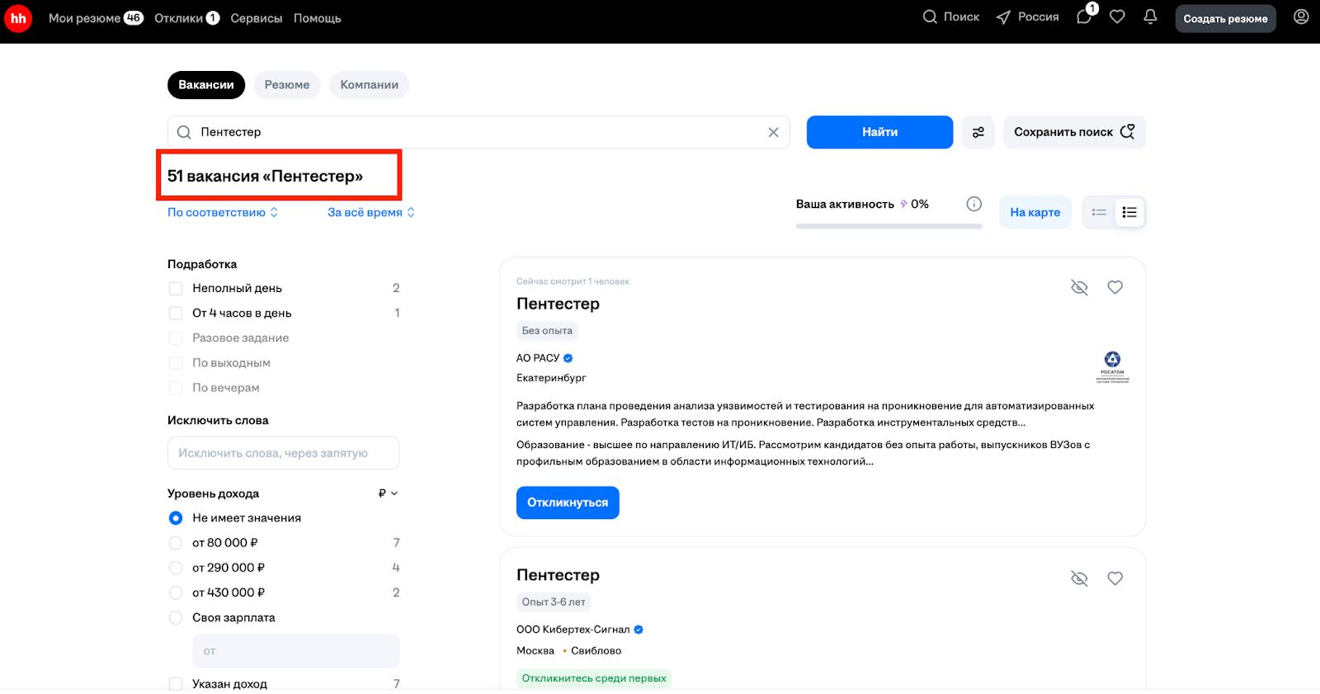Switch to the compact list view icon
This screenshot has width=1320, height=694.
click(1099, 212)
